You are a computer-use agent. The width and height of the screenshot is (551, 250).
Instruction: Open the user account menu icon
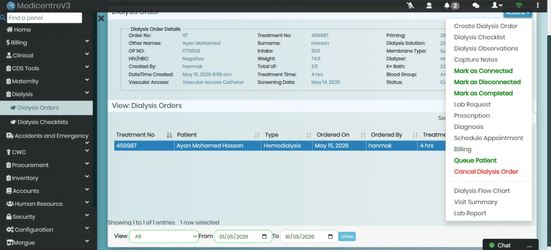497,5
